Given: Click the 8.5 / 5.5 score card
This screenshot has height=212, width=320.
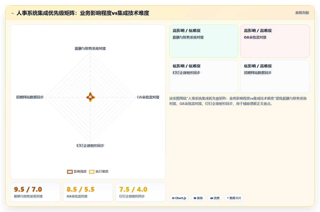Looking at the screenshot, I should point(88,192).
